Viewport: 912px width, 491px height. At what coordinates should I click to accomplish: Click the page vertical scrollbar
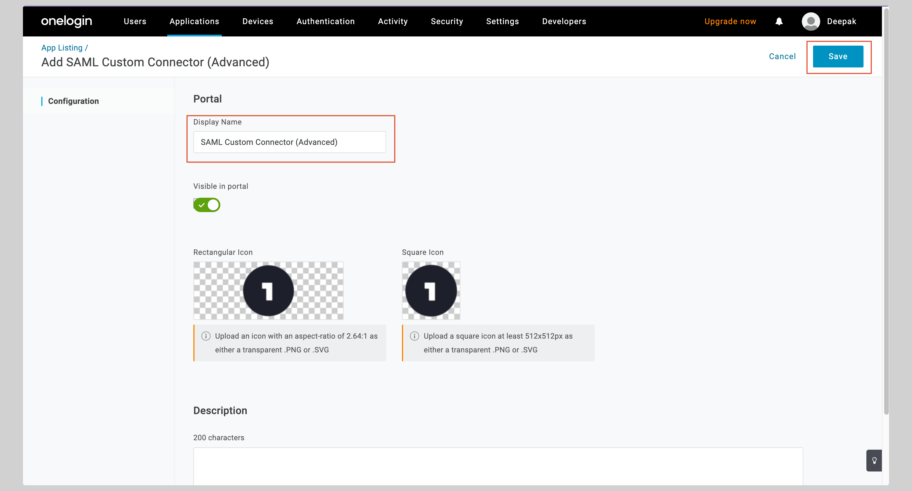coord(886,213)
